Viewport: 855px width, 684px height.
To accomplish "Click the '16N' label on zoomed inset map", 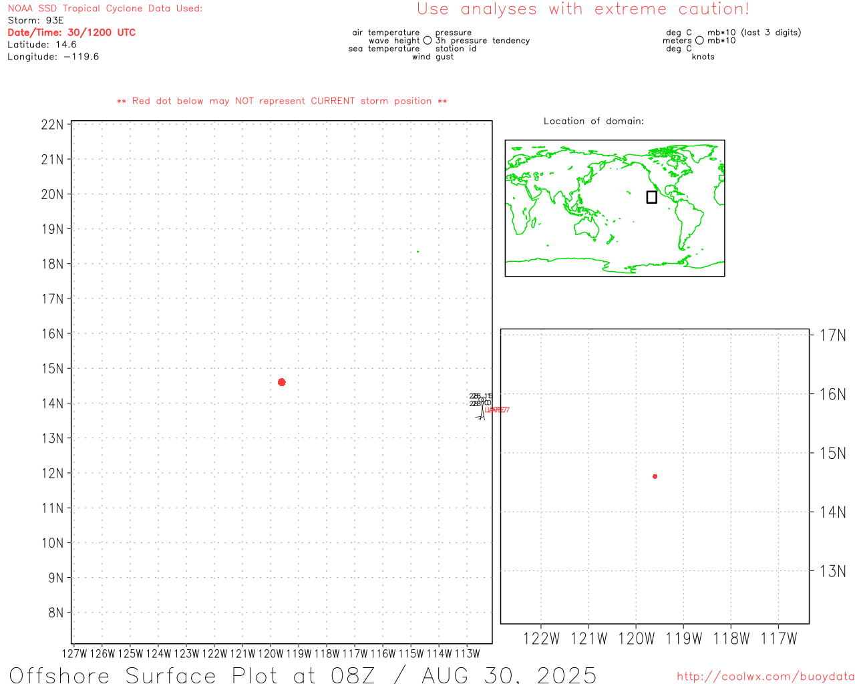I will [x=833, y=394].
